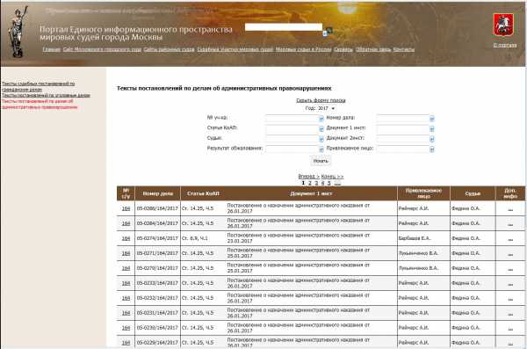Screen dimensions: 527x349
Task: Open extra info dots for case 05-0231/164/2017
Action: click(x=510, y=314)
